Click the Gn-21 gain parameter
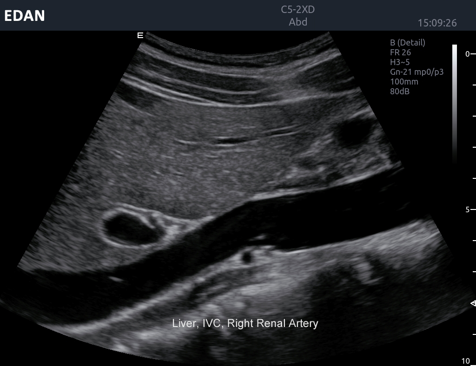Viewport: 476px width, 366px height. click(413, 72)
